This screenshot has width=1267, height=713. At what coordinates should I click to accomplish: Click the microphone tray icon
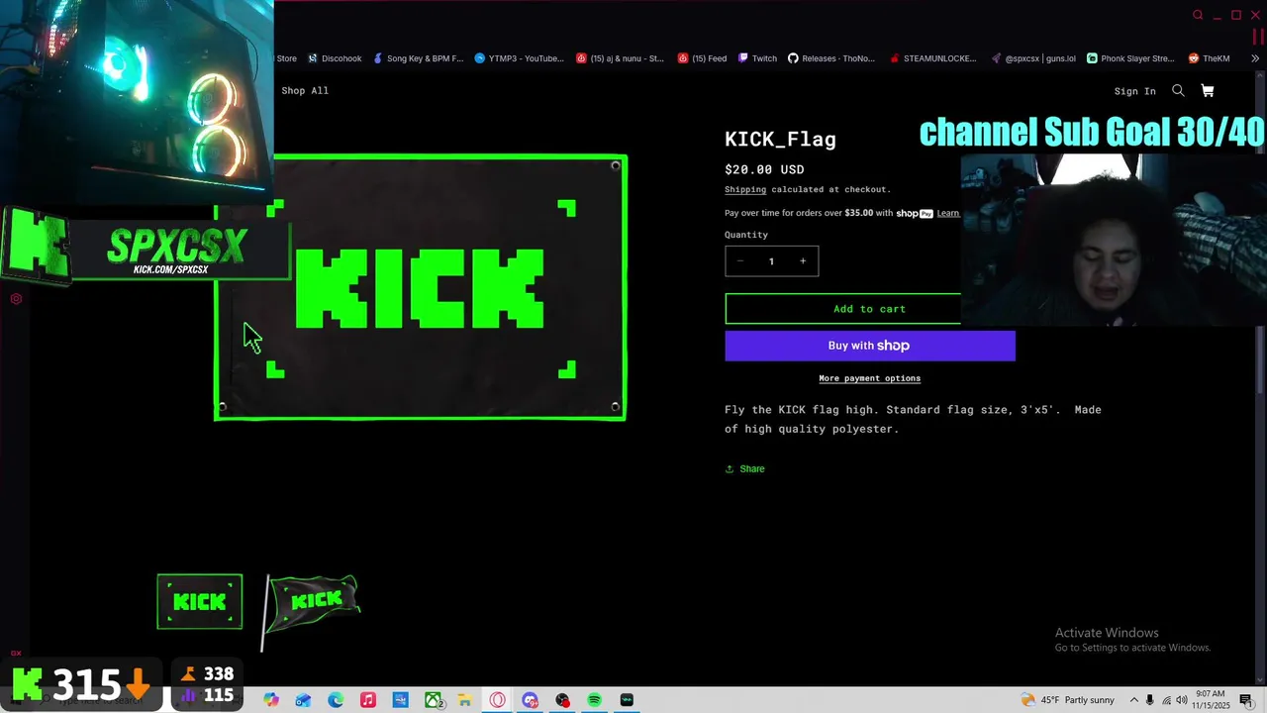[x=1149, y=700]
